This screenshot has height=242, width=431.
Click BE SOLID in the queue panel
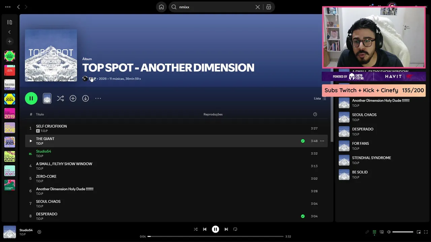[x=380, y=174]
